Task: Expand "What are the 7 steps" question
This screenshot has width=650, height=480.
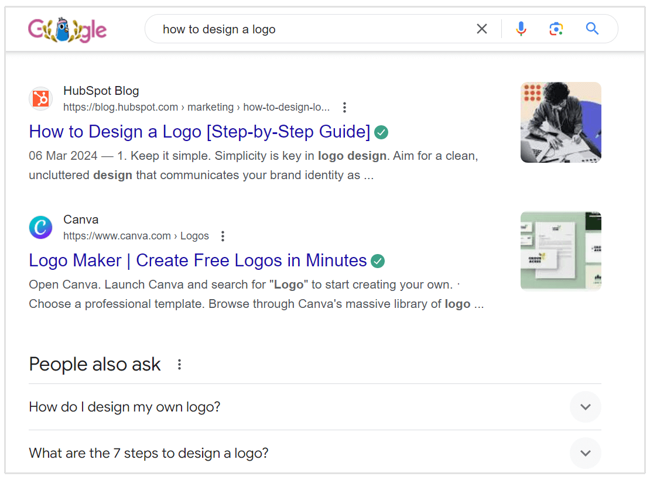Action: [585, 453]
